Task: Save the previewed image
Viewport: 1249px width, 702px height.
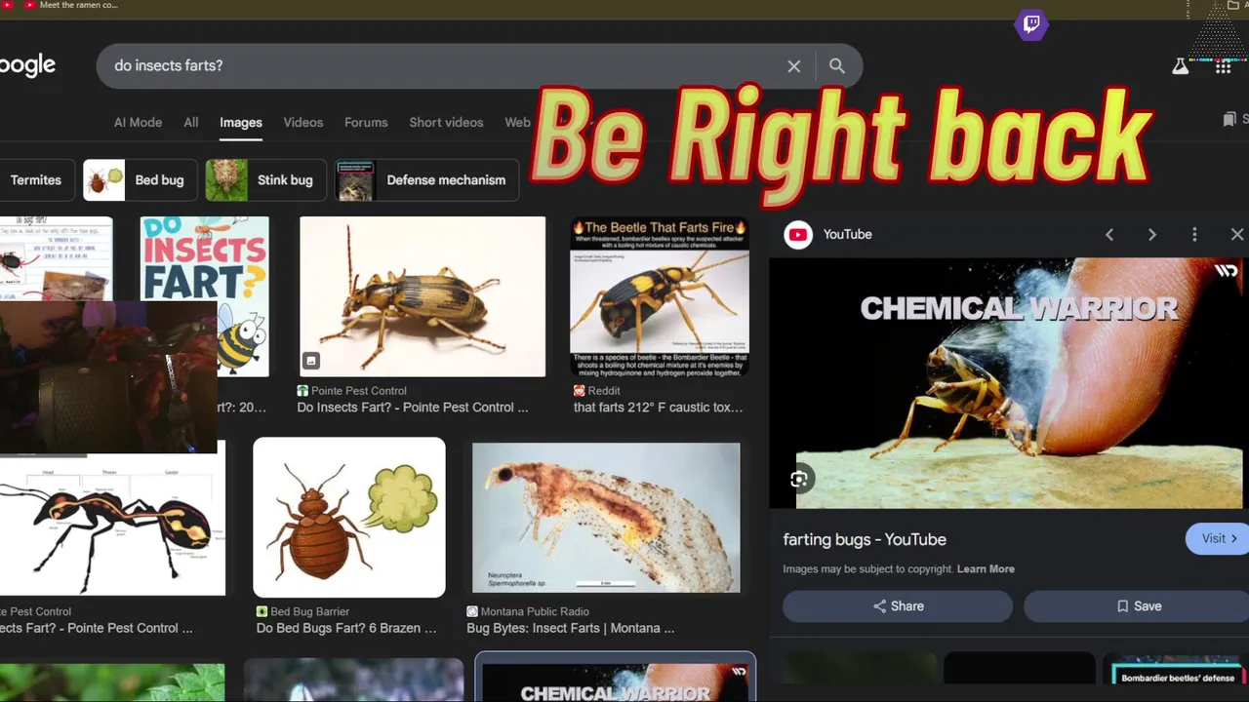Action: [x=1137, y=606]
